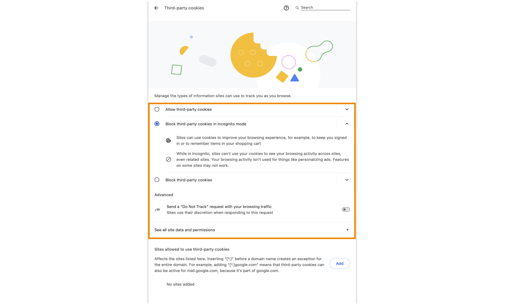The height and width of the screenshot is (305, 520).
Task: Click the back navigation arrow icon
Action: [x=156, y=7]
